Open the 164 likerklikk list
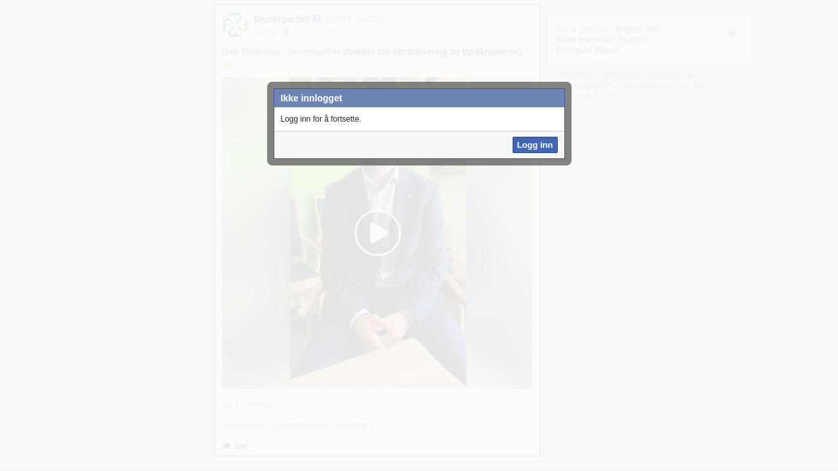Image resolution: width=838 pixels, height=471 pixels. 244,425
